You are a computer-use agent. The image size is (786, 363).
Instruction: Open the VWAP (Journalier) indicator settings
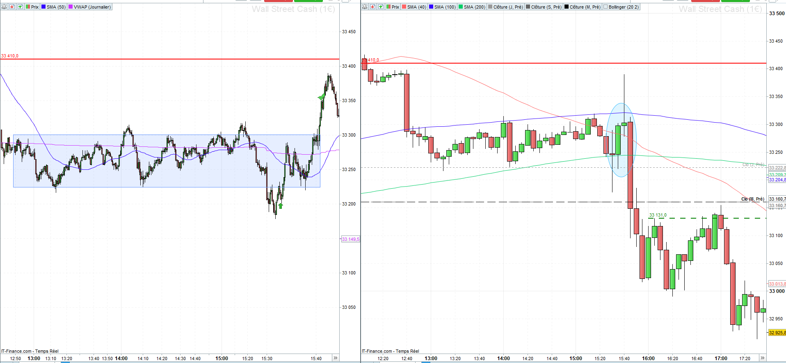(x=90, y=7)
